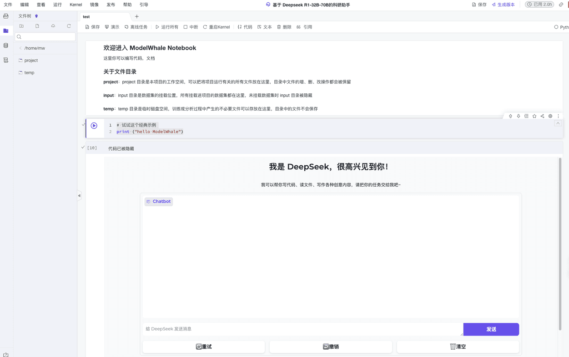Screen dimensions: 569x357
Task: Go back from /home/mw path
Action: (x=20, y=48)
